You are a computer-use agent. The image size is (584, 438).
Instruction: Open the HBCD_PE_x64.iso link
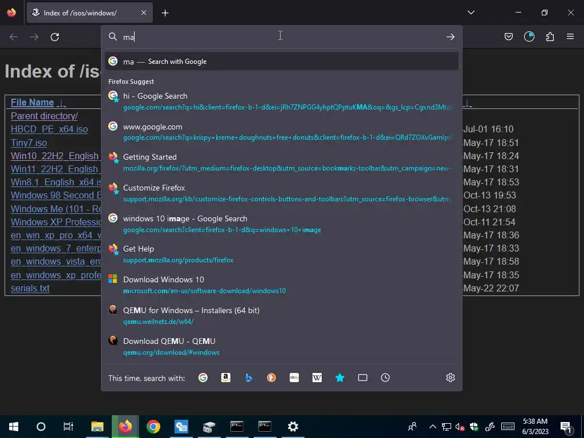pos(49,129)
